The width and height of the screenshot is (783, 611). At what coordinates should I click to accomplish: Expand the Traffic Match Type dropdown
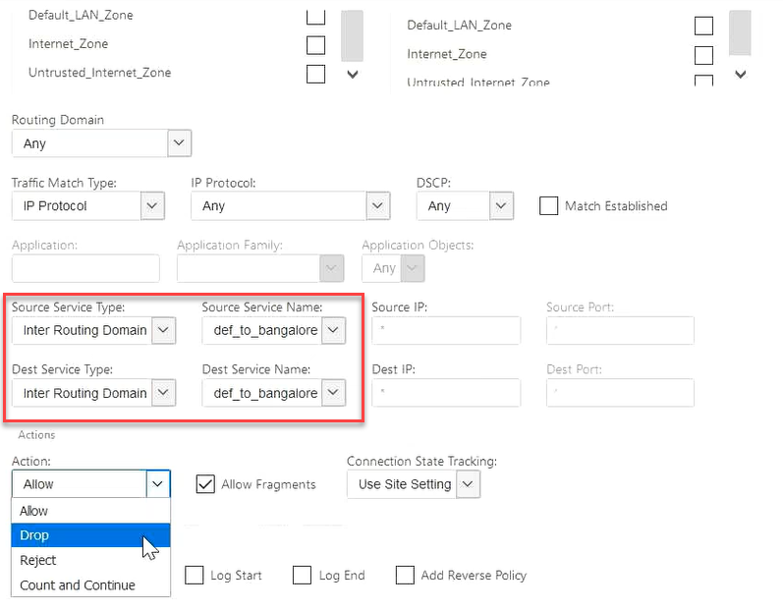pyautogui.click(x=152, y=205)
